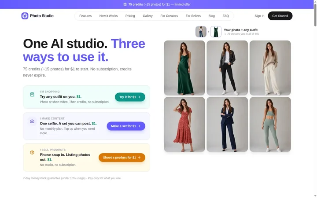The image size is (317, 198).
Task: Open the sage green activewear photo
Action: point(270,124)
